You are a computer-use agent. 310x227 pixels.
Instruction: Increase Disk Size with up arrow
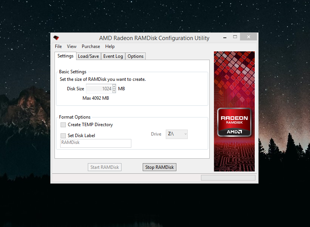(x=114, y=86)
